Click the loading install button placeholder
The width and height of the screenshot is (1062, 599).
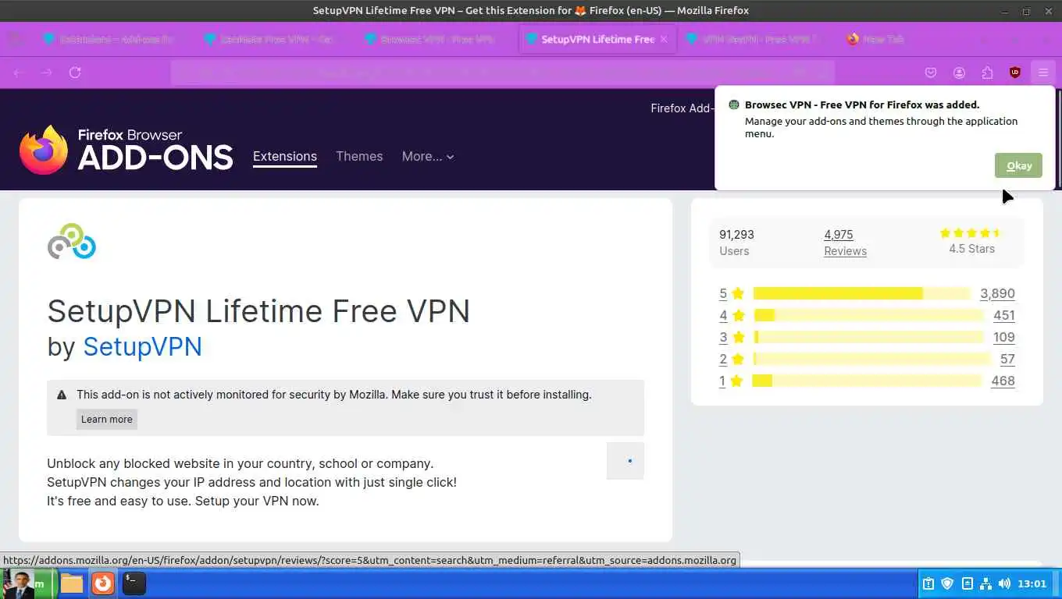625,460
